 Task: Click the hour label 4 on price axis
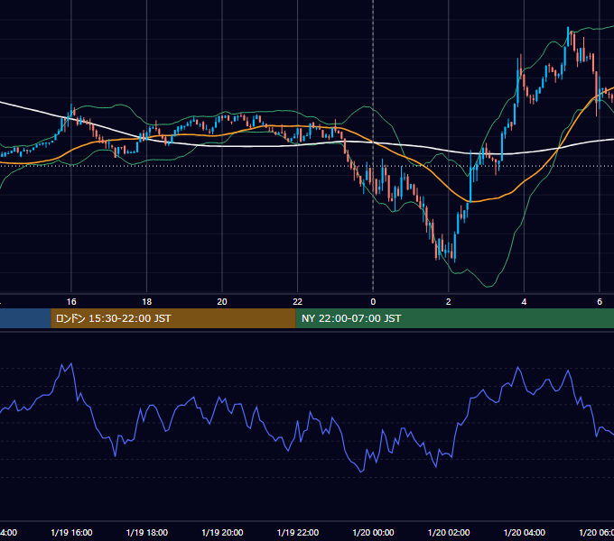click(524, 302)
